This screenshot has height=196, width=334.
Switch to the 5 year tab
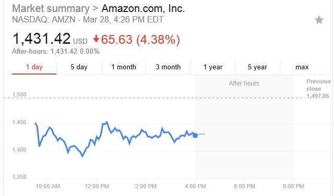[x=257, y=67]
